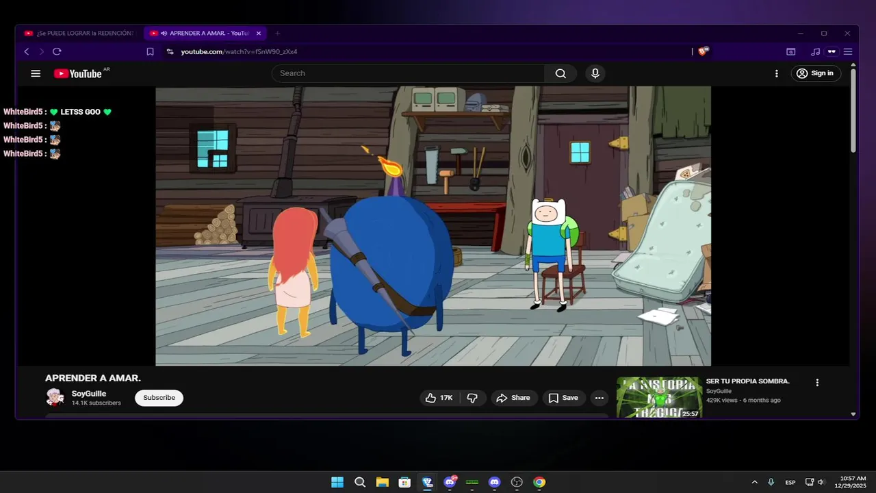Open the tray volume speaker icon

click(x=821, y=482)
